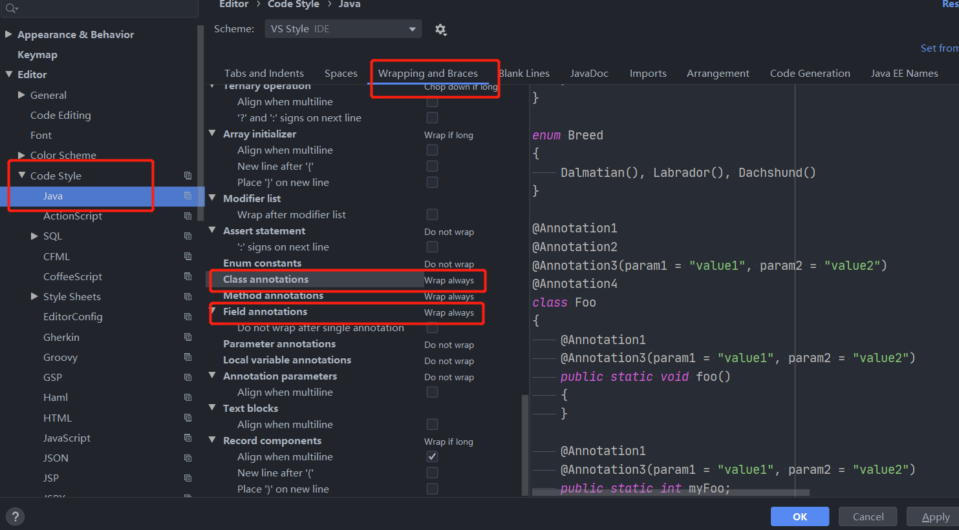
Task: Open Class annotations 'Wrap always' dropdown
Action: 449,280
